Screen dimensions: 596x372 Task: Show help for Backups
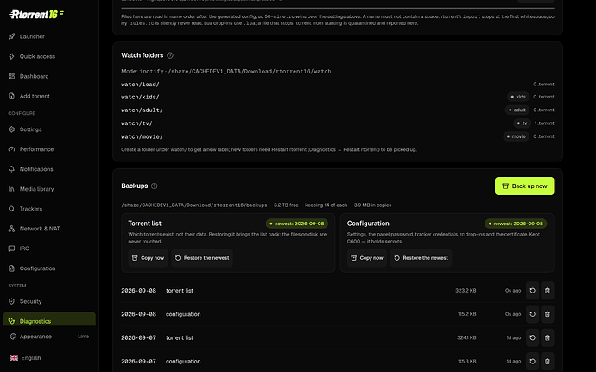point(154,186)
